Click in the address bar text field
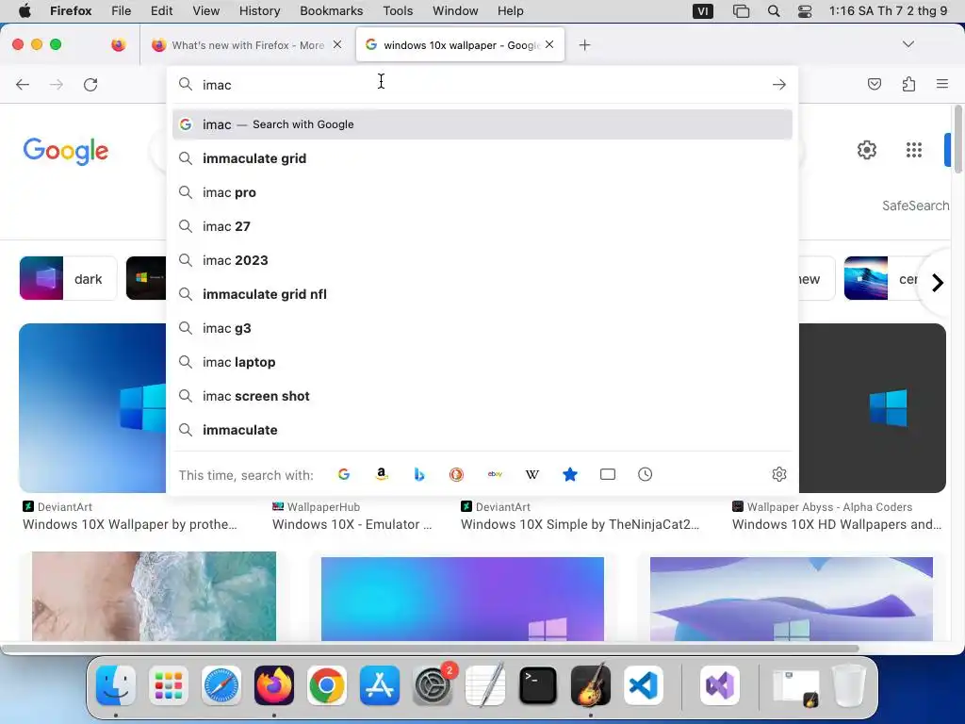 pyautogui.click(x=480, y=84)
